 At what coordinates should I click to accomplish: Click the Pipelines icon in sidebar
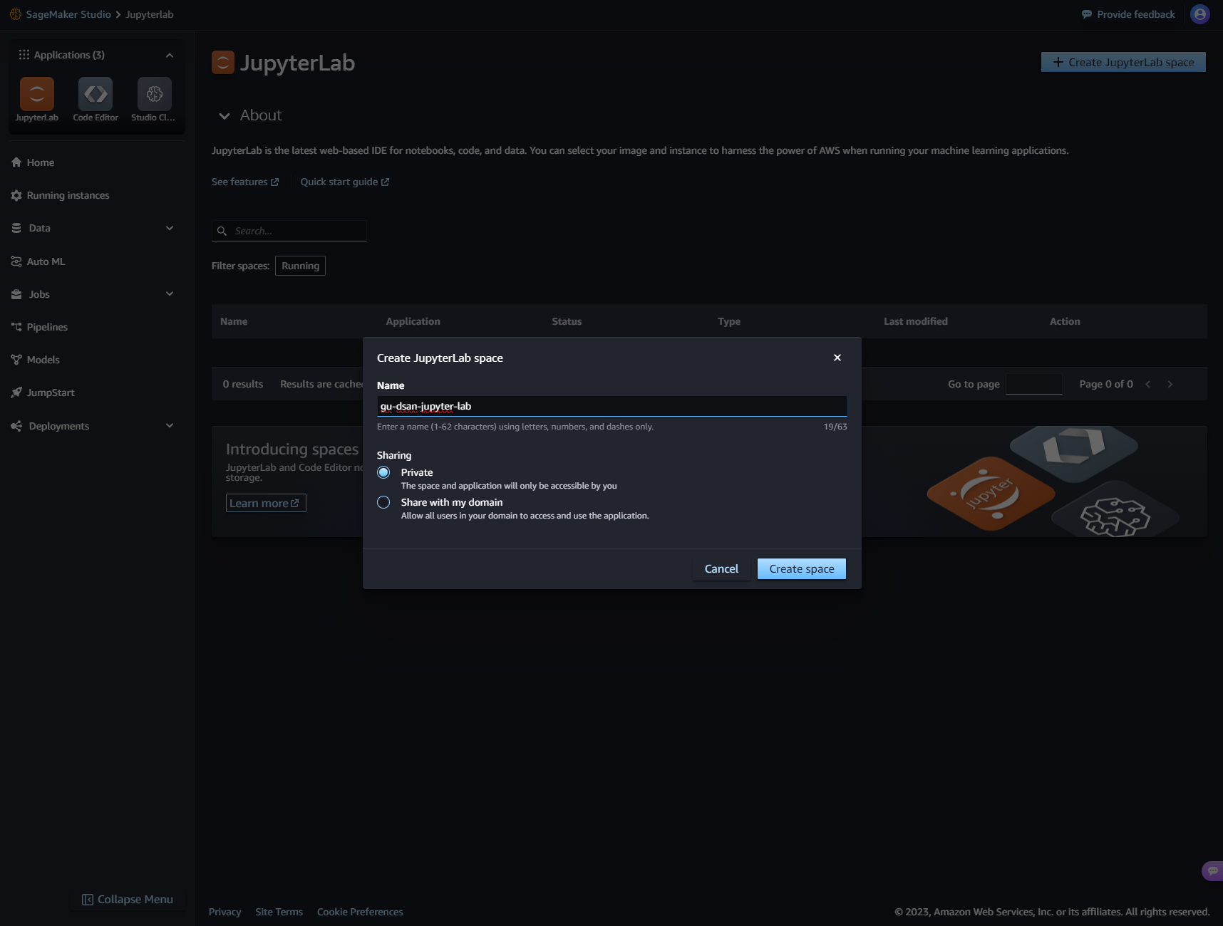tap(16, 327)
